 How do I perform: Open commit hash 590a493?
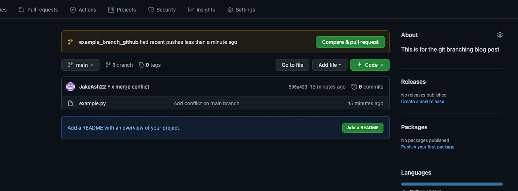tap(298, 87)
